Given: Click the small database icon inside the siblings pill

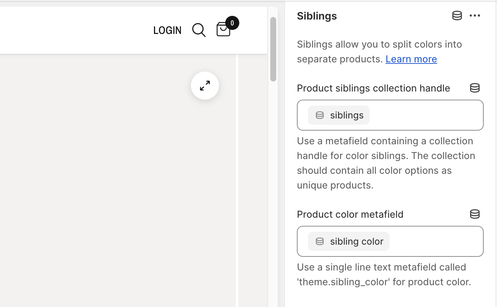Looking at the screenshot, I should tap(319, 115).
